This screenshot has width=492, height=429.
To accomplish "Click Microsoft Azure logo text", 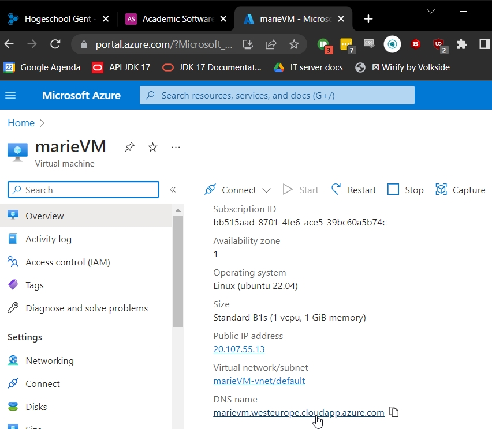I will pyautogui.click(x=81, y=95).
